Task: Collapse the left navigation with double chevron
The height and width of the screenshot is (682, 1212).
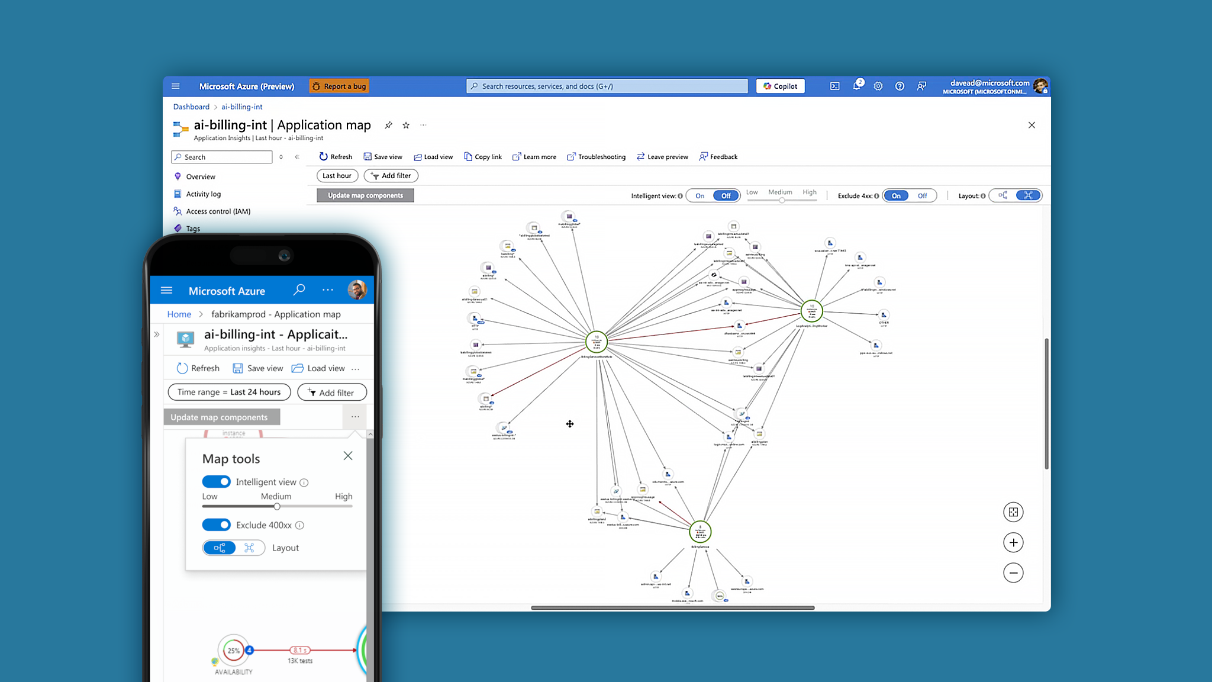Action: point(297,157)
